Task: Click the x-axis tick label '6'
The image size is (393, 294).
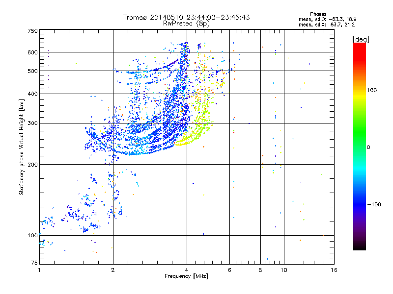Action: [x=229, y=270]
